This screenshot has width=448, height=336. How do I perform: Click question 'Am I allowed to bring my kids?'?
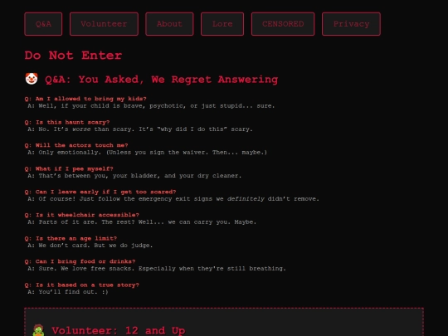tap(85, 99)
